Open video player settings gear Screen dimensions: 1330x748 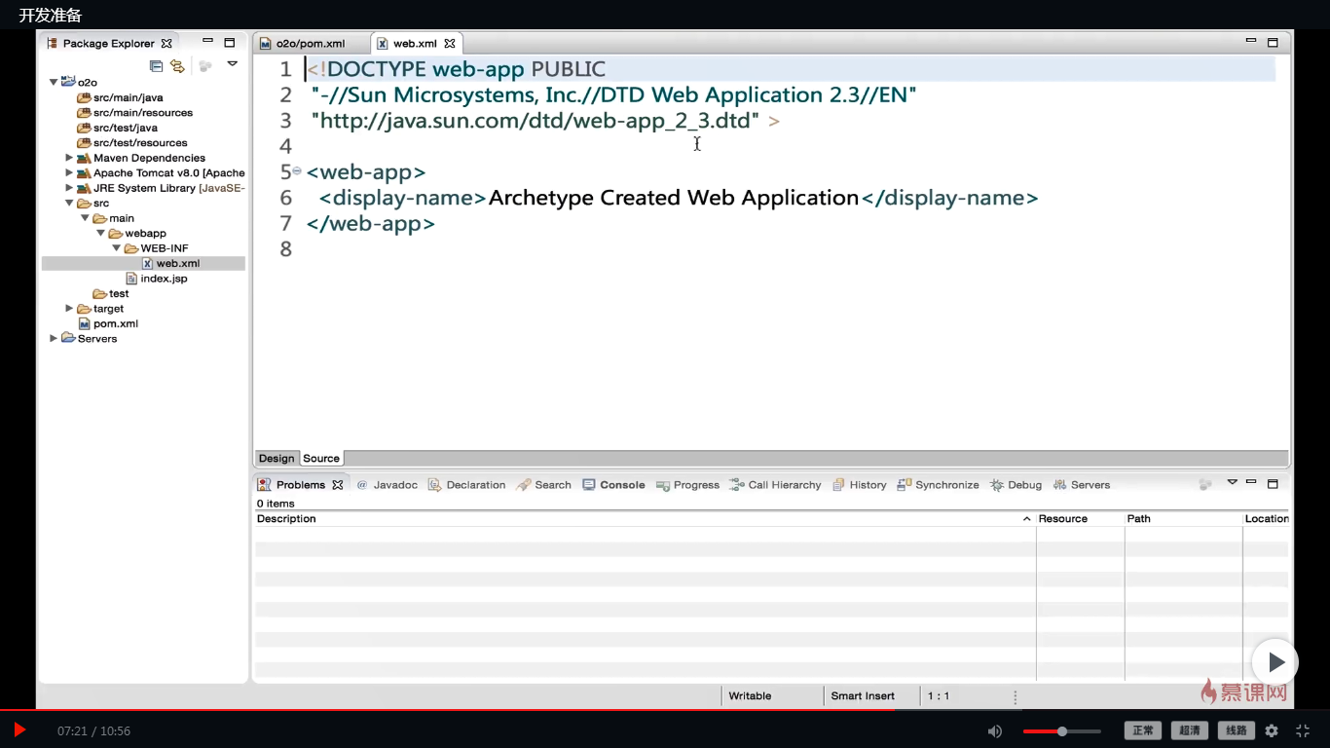pos(1272,730)
